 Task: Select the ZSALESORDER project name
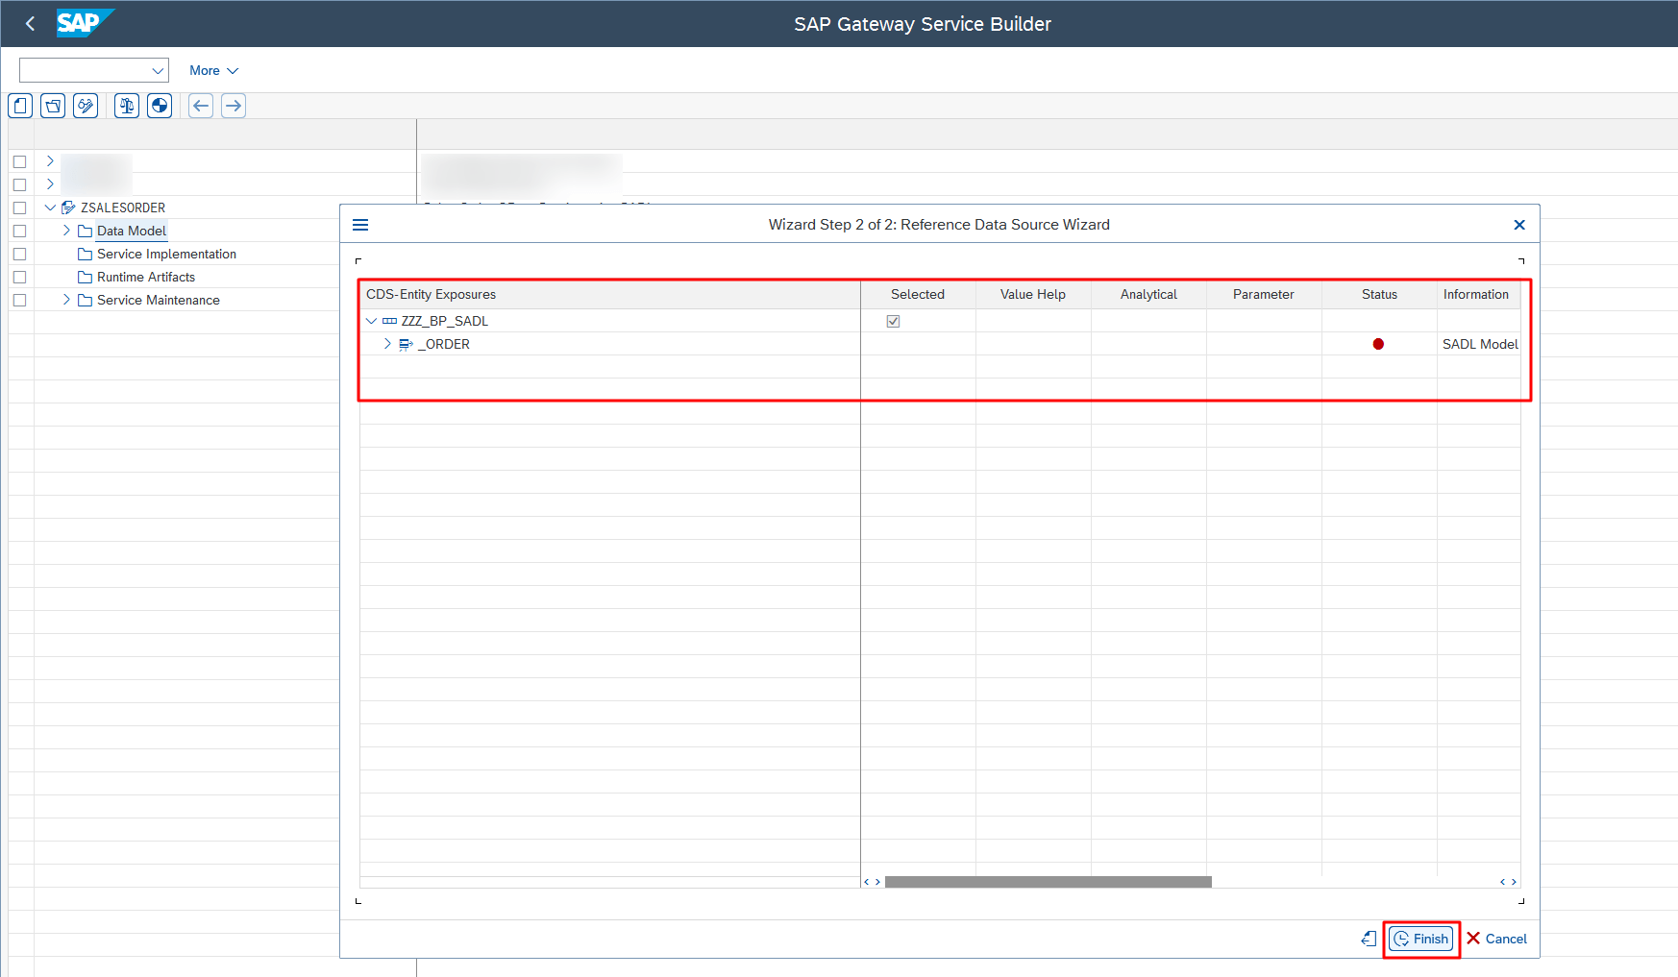[x=123, y=208]
